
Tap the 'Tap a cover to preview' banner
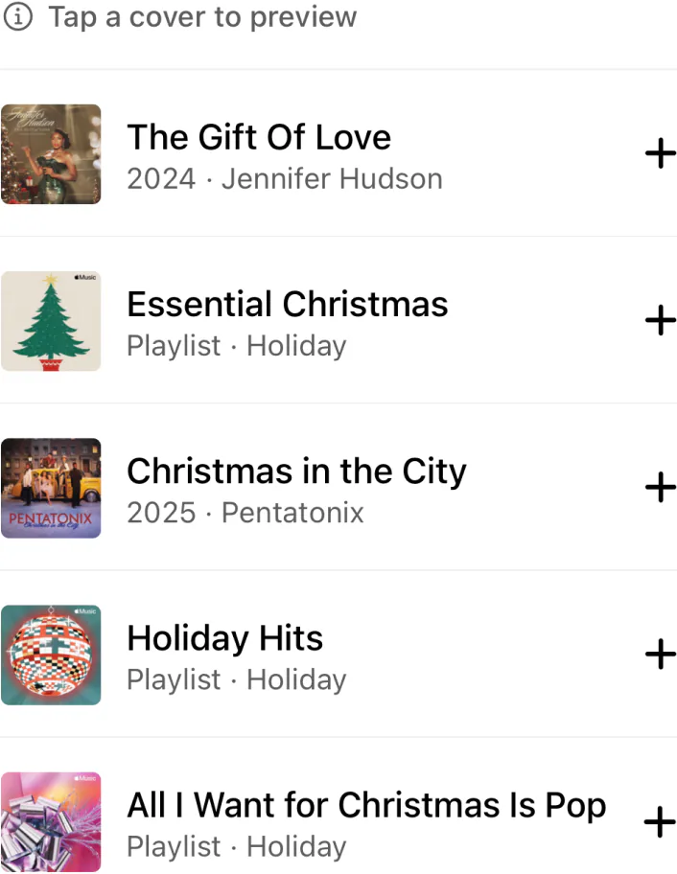pyautogui.click(x=202, y=17)
